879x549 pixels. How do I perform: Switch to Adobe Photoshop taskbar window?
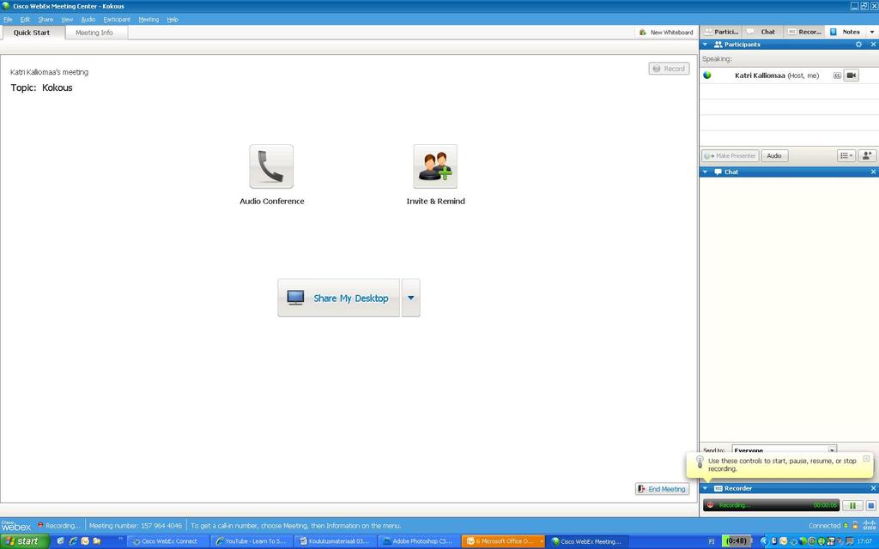[419, 541]
